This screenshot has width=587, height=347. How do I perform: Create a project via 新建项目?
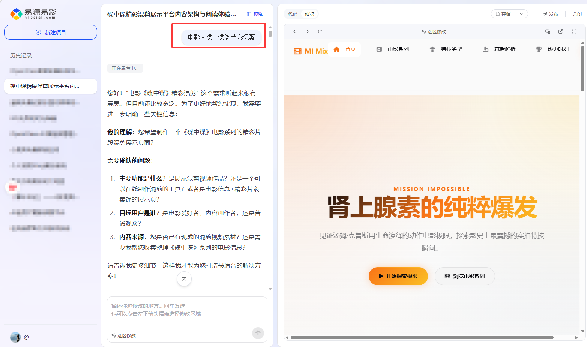[x=50, y=32]
